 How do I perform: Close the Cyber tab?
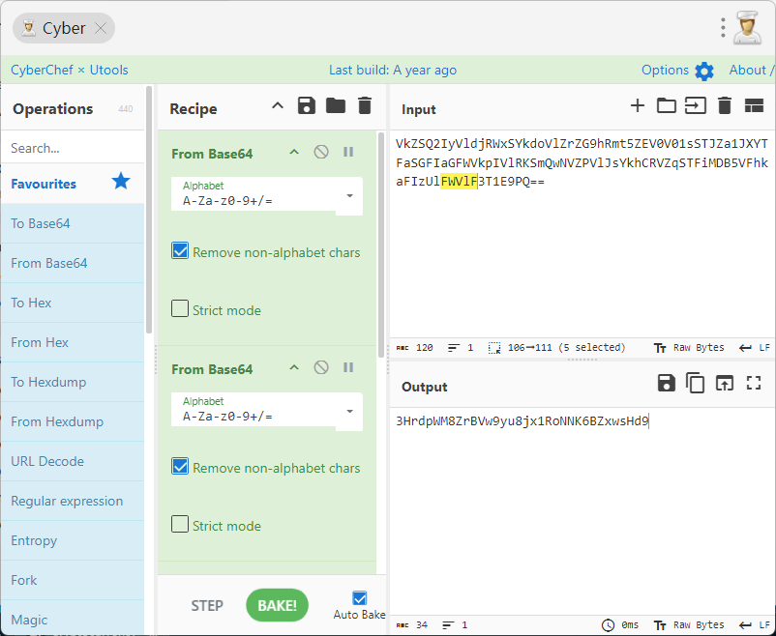coord(101,28)
